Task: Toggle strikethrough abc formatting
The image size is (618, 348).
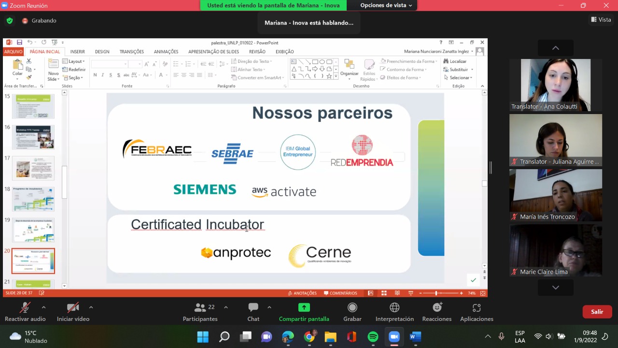Action: 126,75
